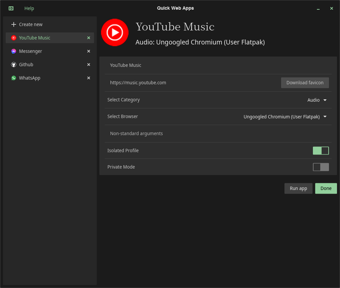Remove the YouTube Music web app
The height and width of the screenshot is (288, 340).
89,38
